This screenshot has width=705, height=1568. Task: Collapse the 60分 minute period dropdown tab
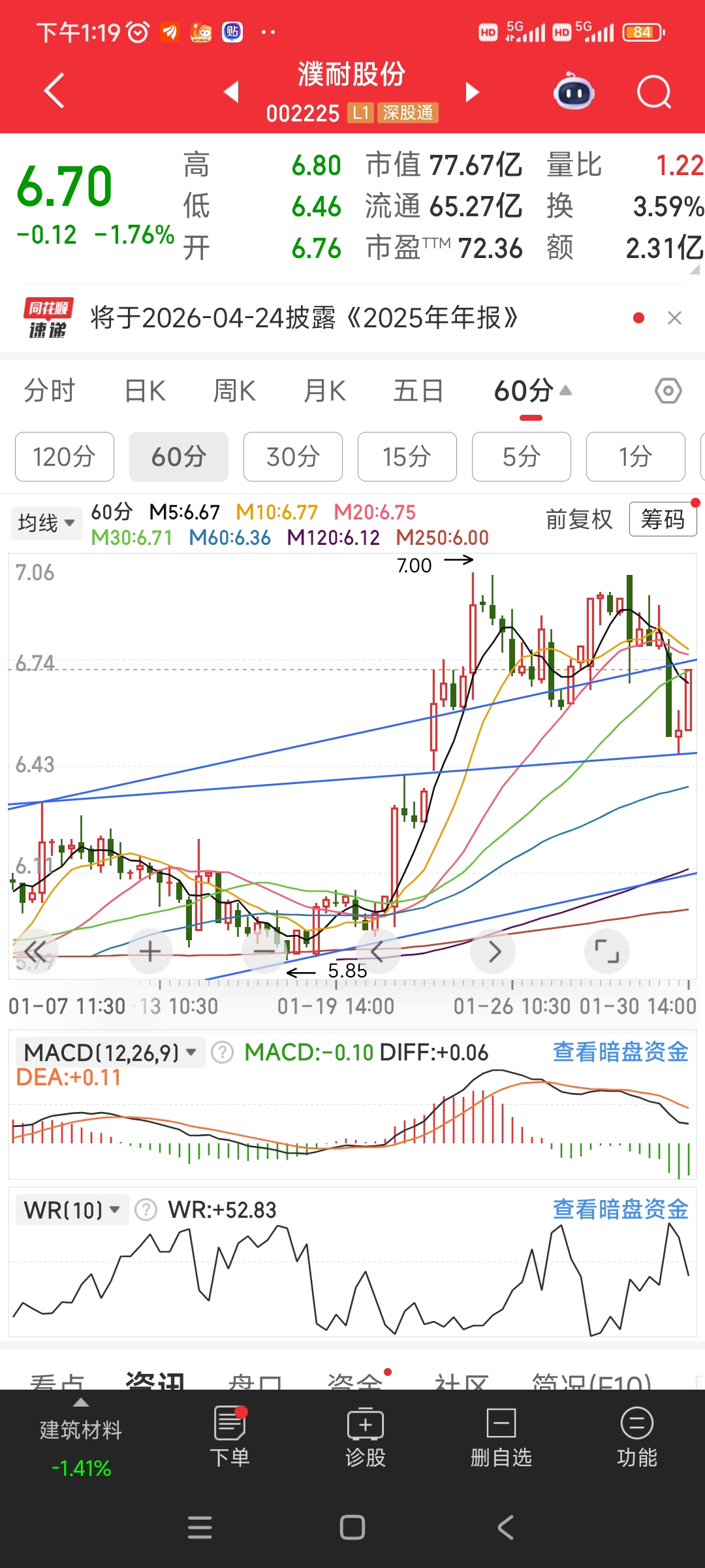533,391
